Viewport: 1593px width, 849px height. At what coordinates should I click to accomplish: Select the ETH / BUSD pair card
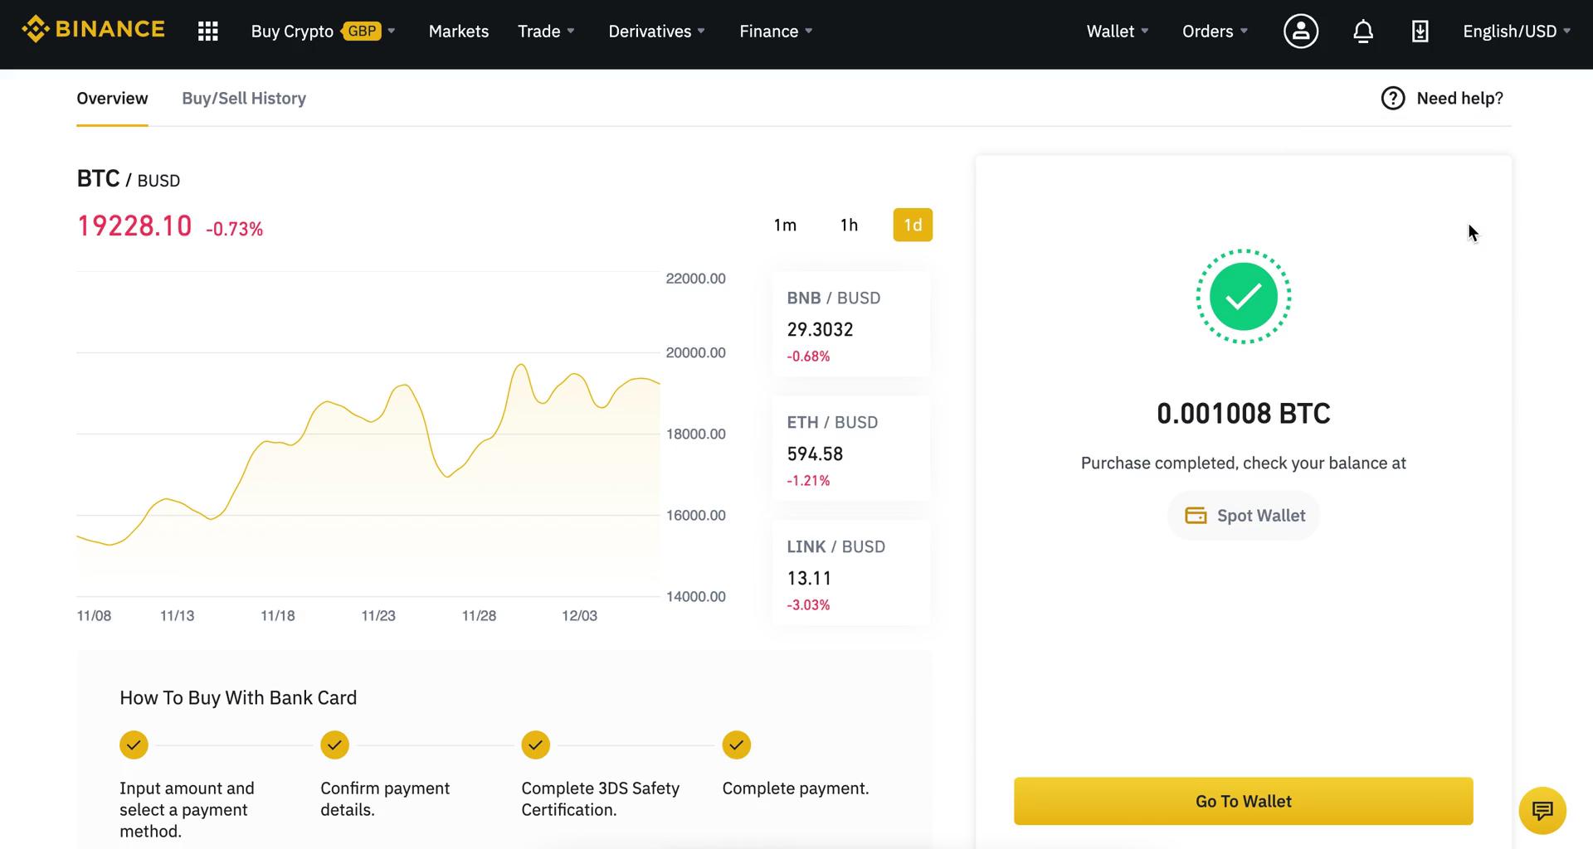[x=851, y=449]
